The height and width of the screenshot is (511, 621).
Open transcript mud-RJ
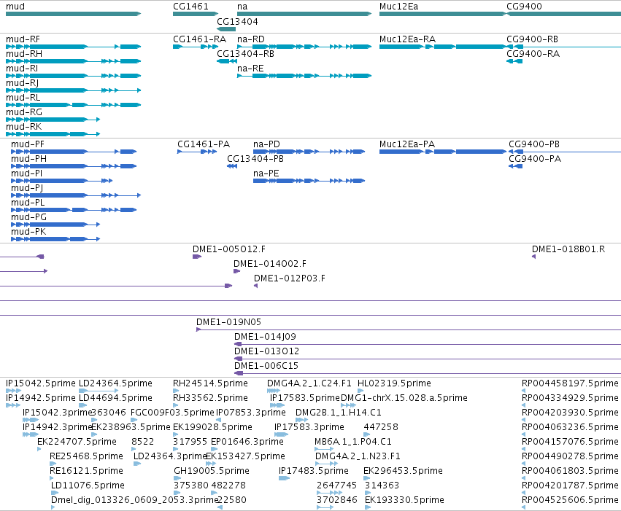point(73,90)
